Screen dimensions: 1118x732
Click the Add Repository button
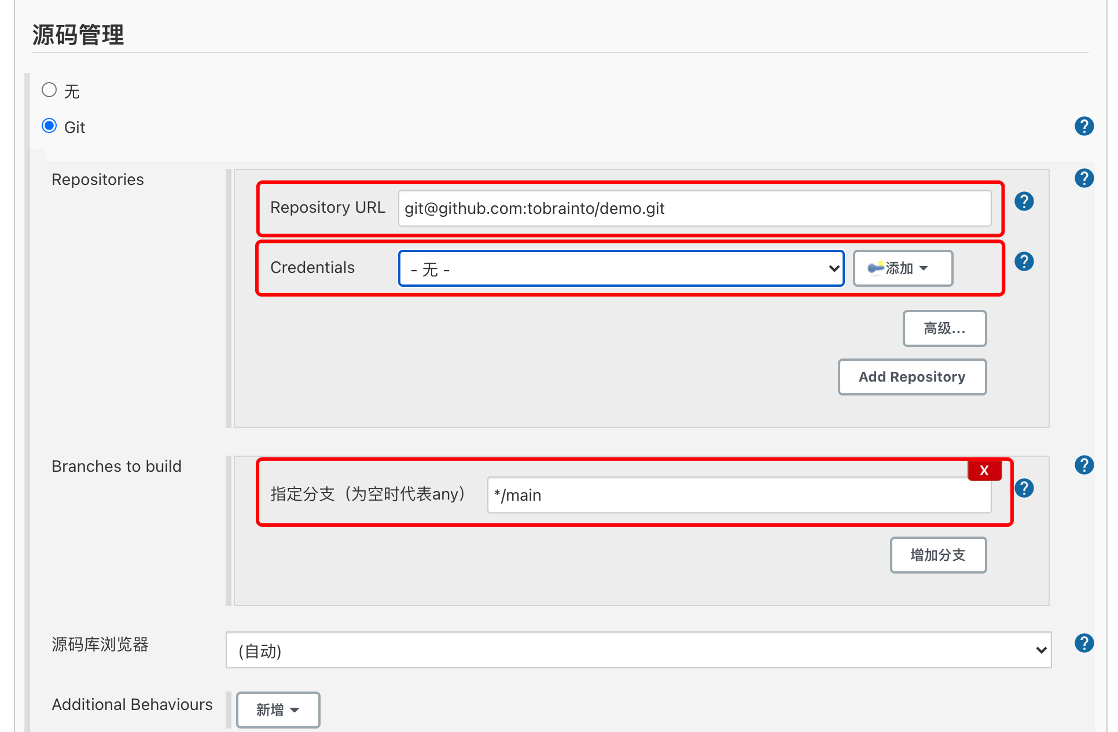click(912, 377)
